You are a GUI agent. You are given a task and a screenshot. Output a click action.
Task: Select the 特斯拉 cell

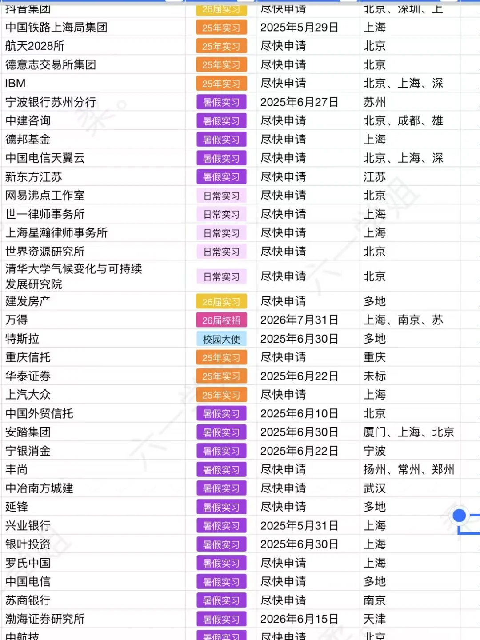pos(93,339)
